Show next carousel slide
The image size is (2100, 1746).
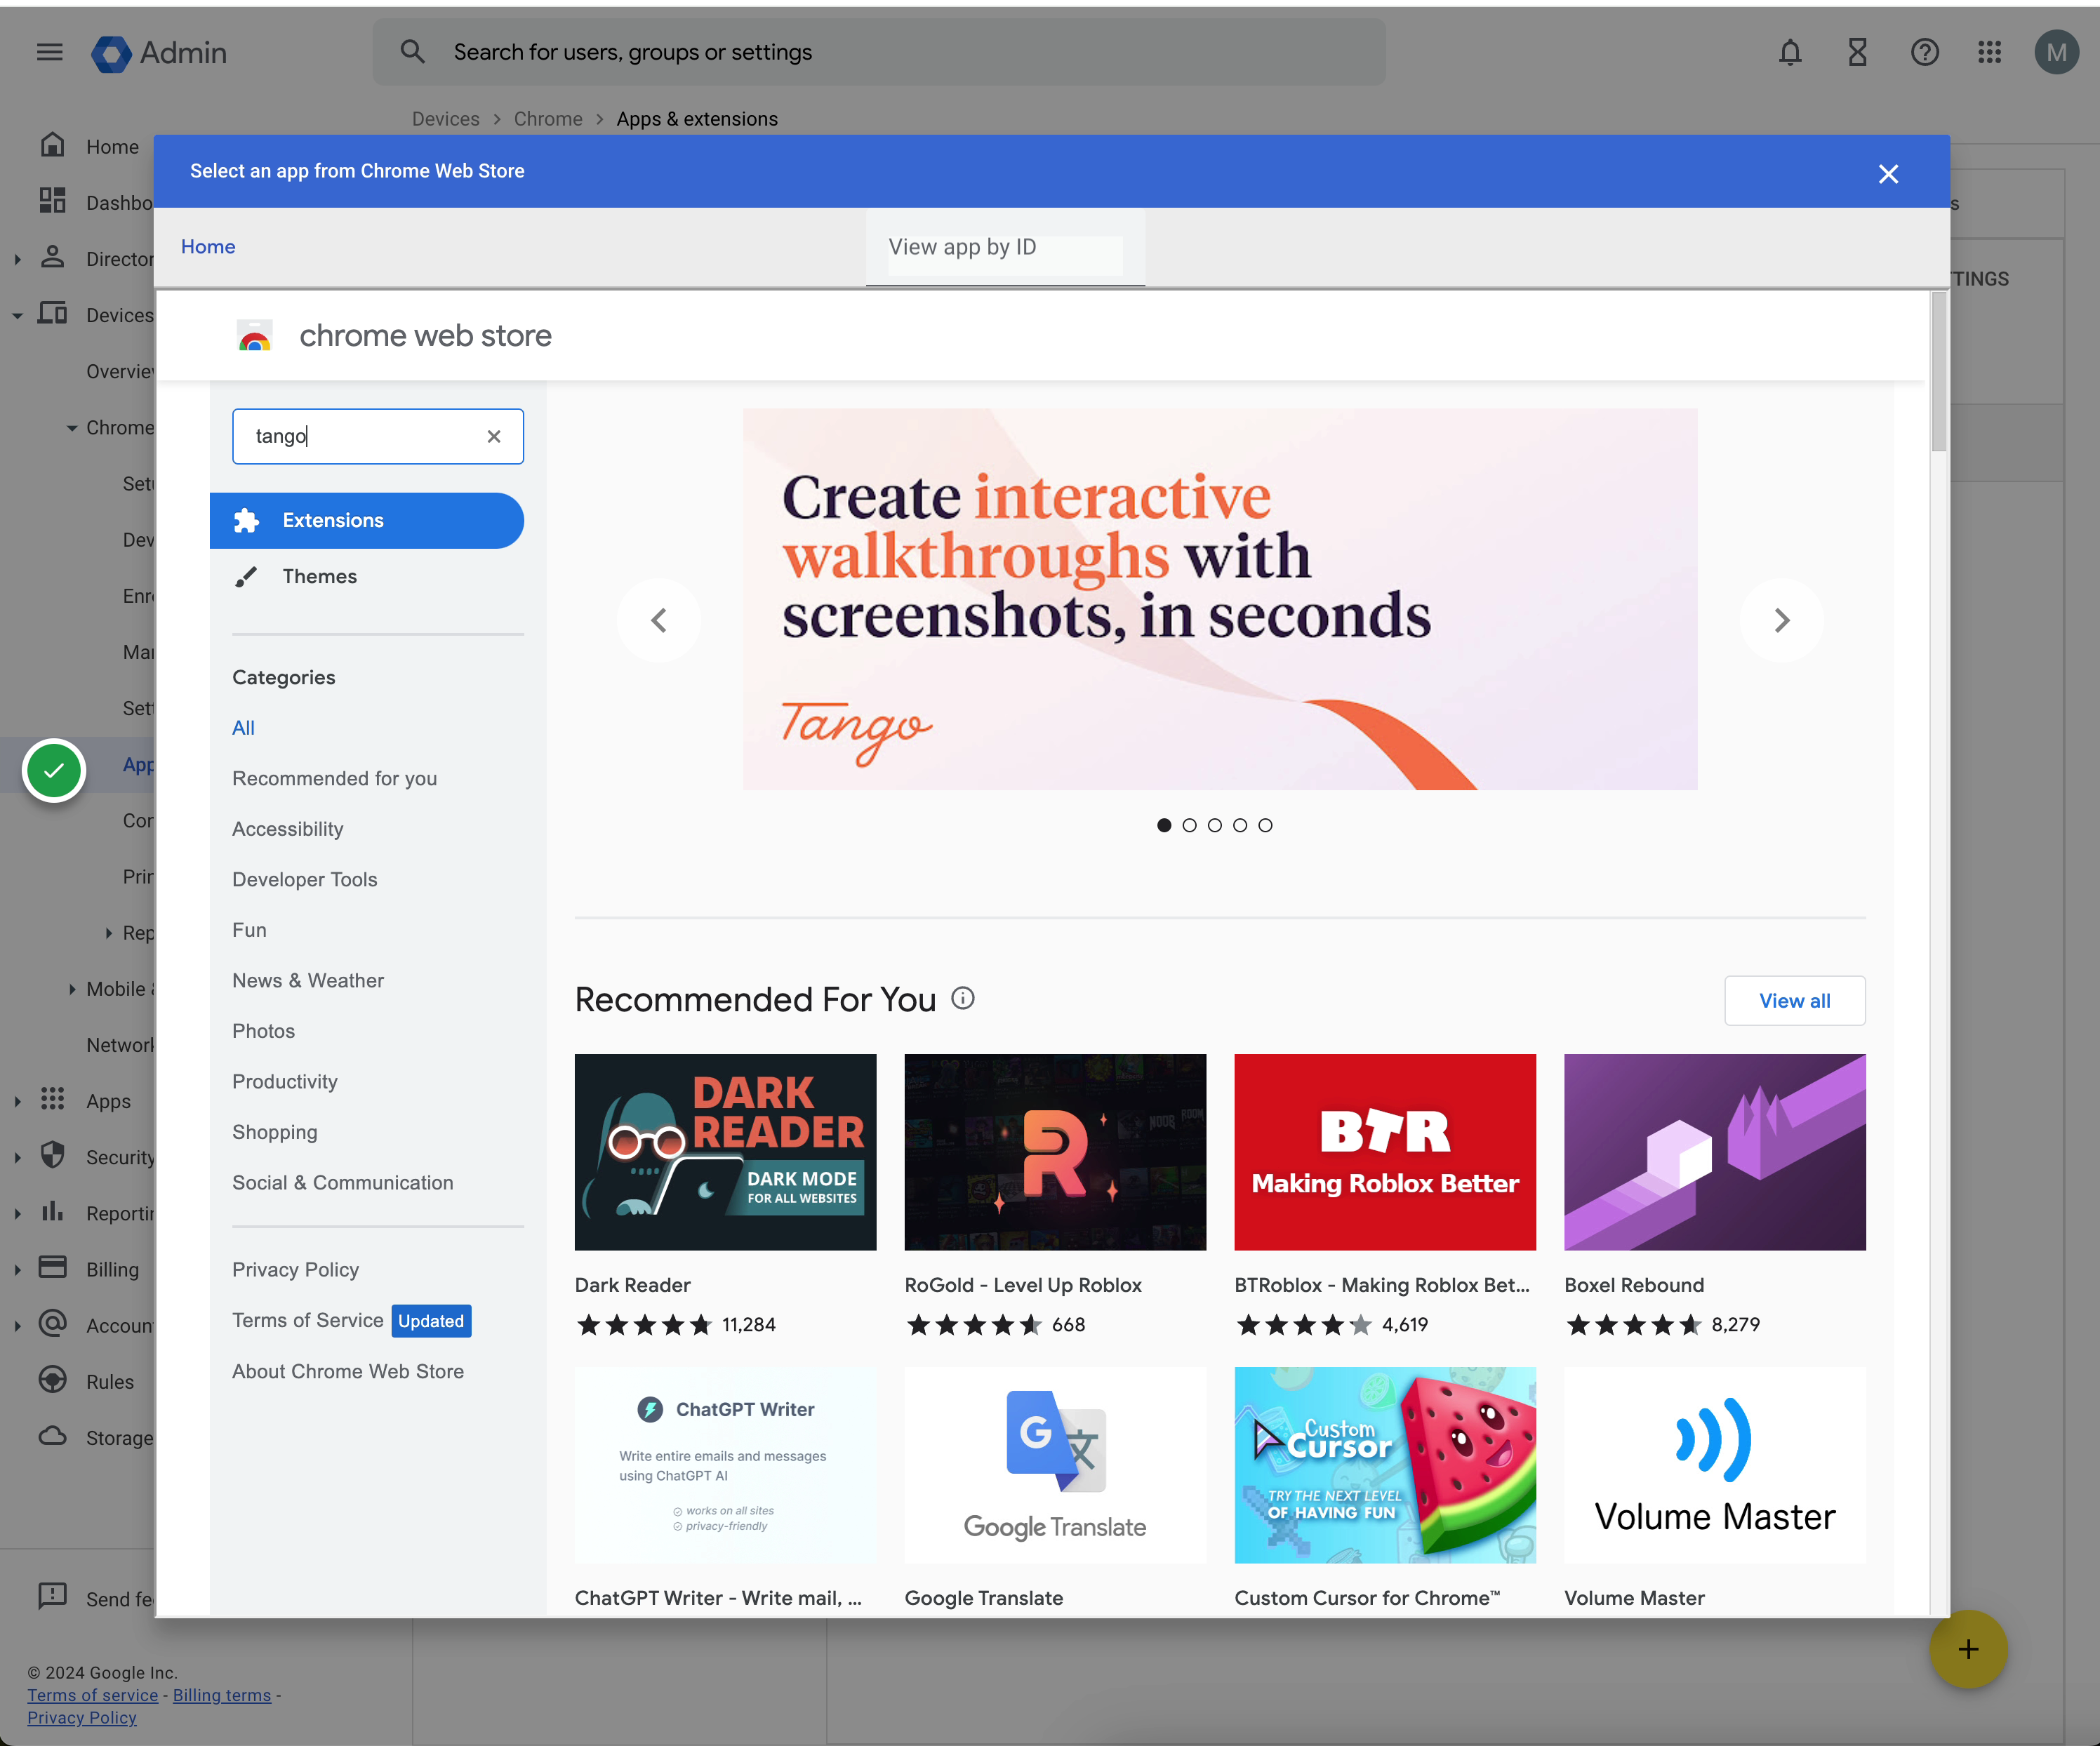[x=1781, y=620]
